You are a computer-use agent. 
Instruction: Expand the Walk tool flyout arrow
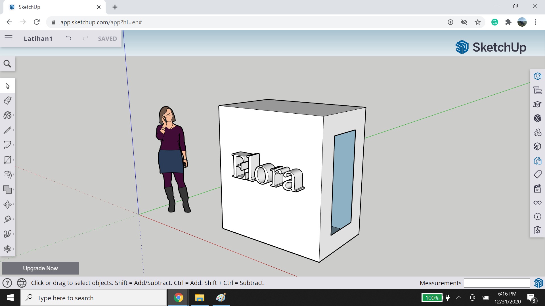tap(13, 234)
